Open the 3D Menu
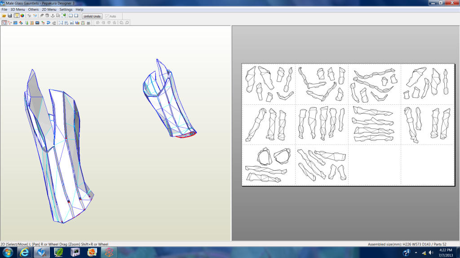The height and width of the screenshot is (258, 460). 18,9
